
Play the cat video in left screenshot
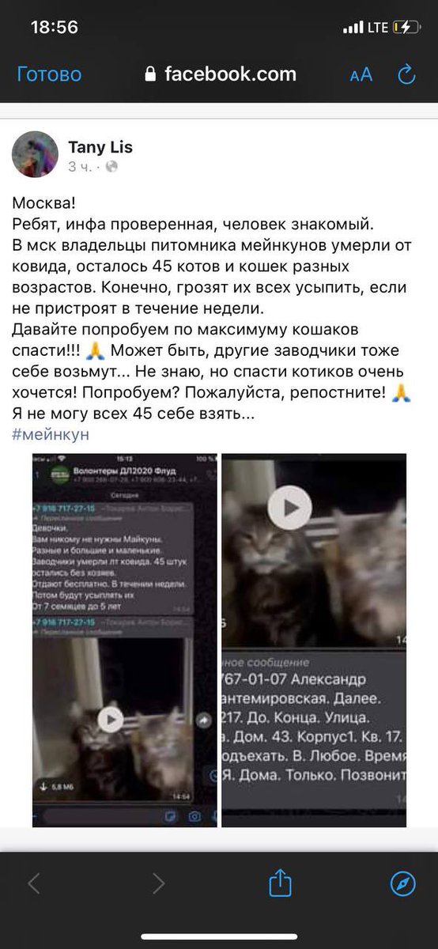point(111,718)
